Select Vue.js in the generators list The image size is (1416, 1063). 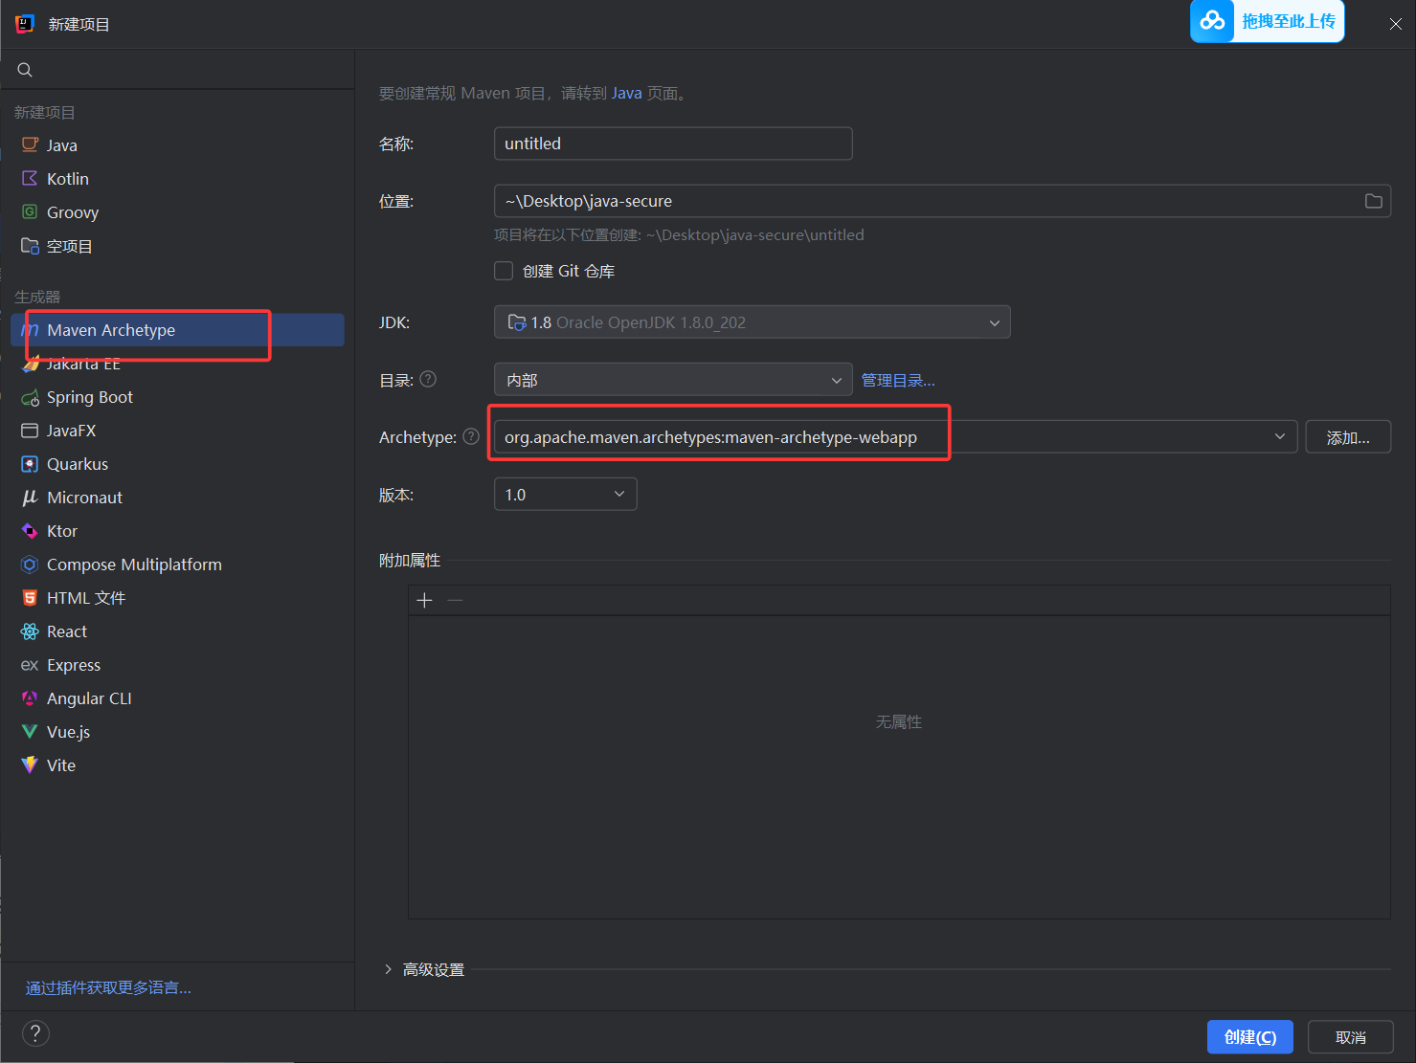point(68,732)
